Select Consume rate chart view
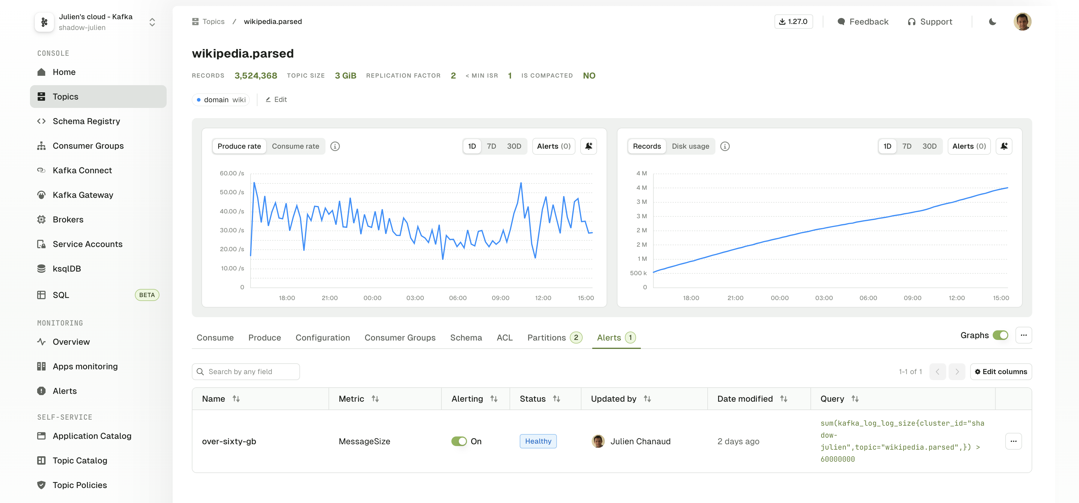This screenshot has width=1079, height=503. 295,146
